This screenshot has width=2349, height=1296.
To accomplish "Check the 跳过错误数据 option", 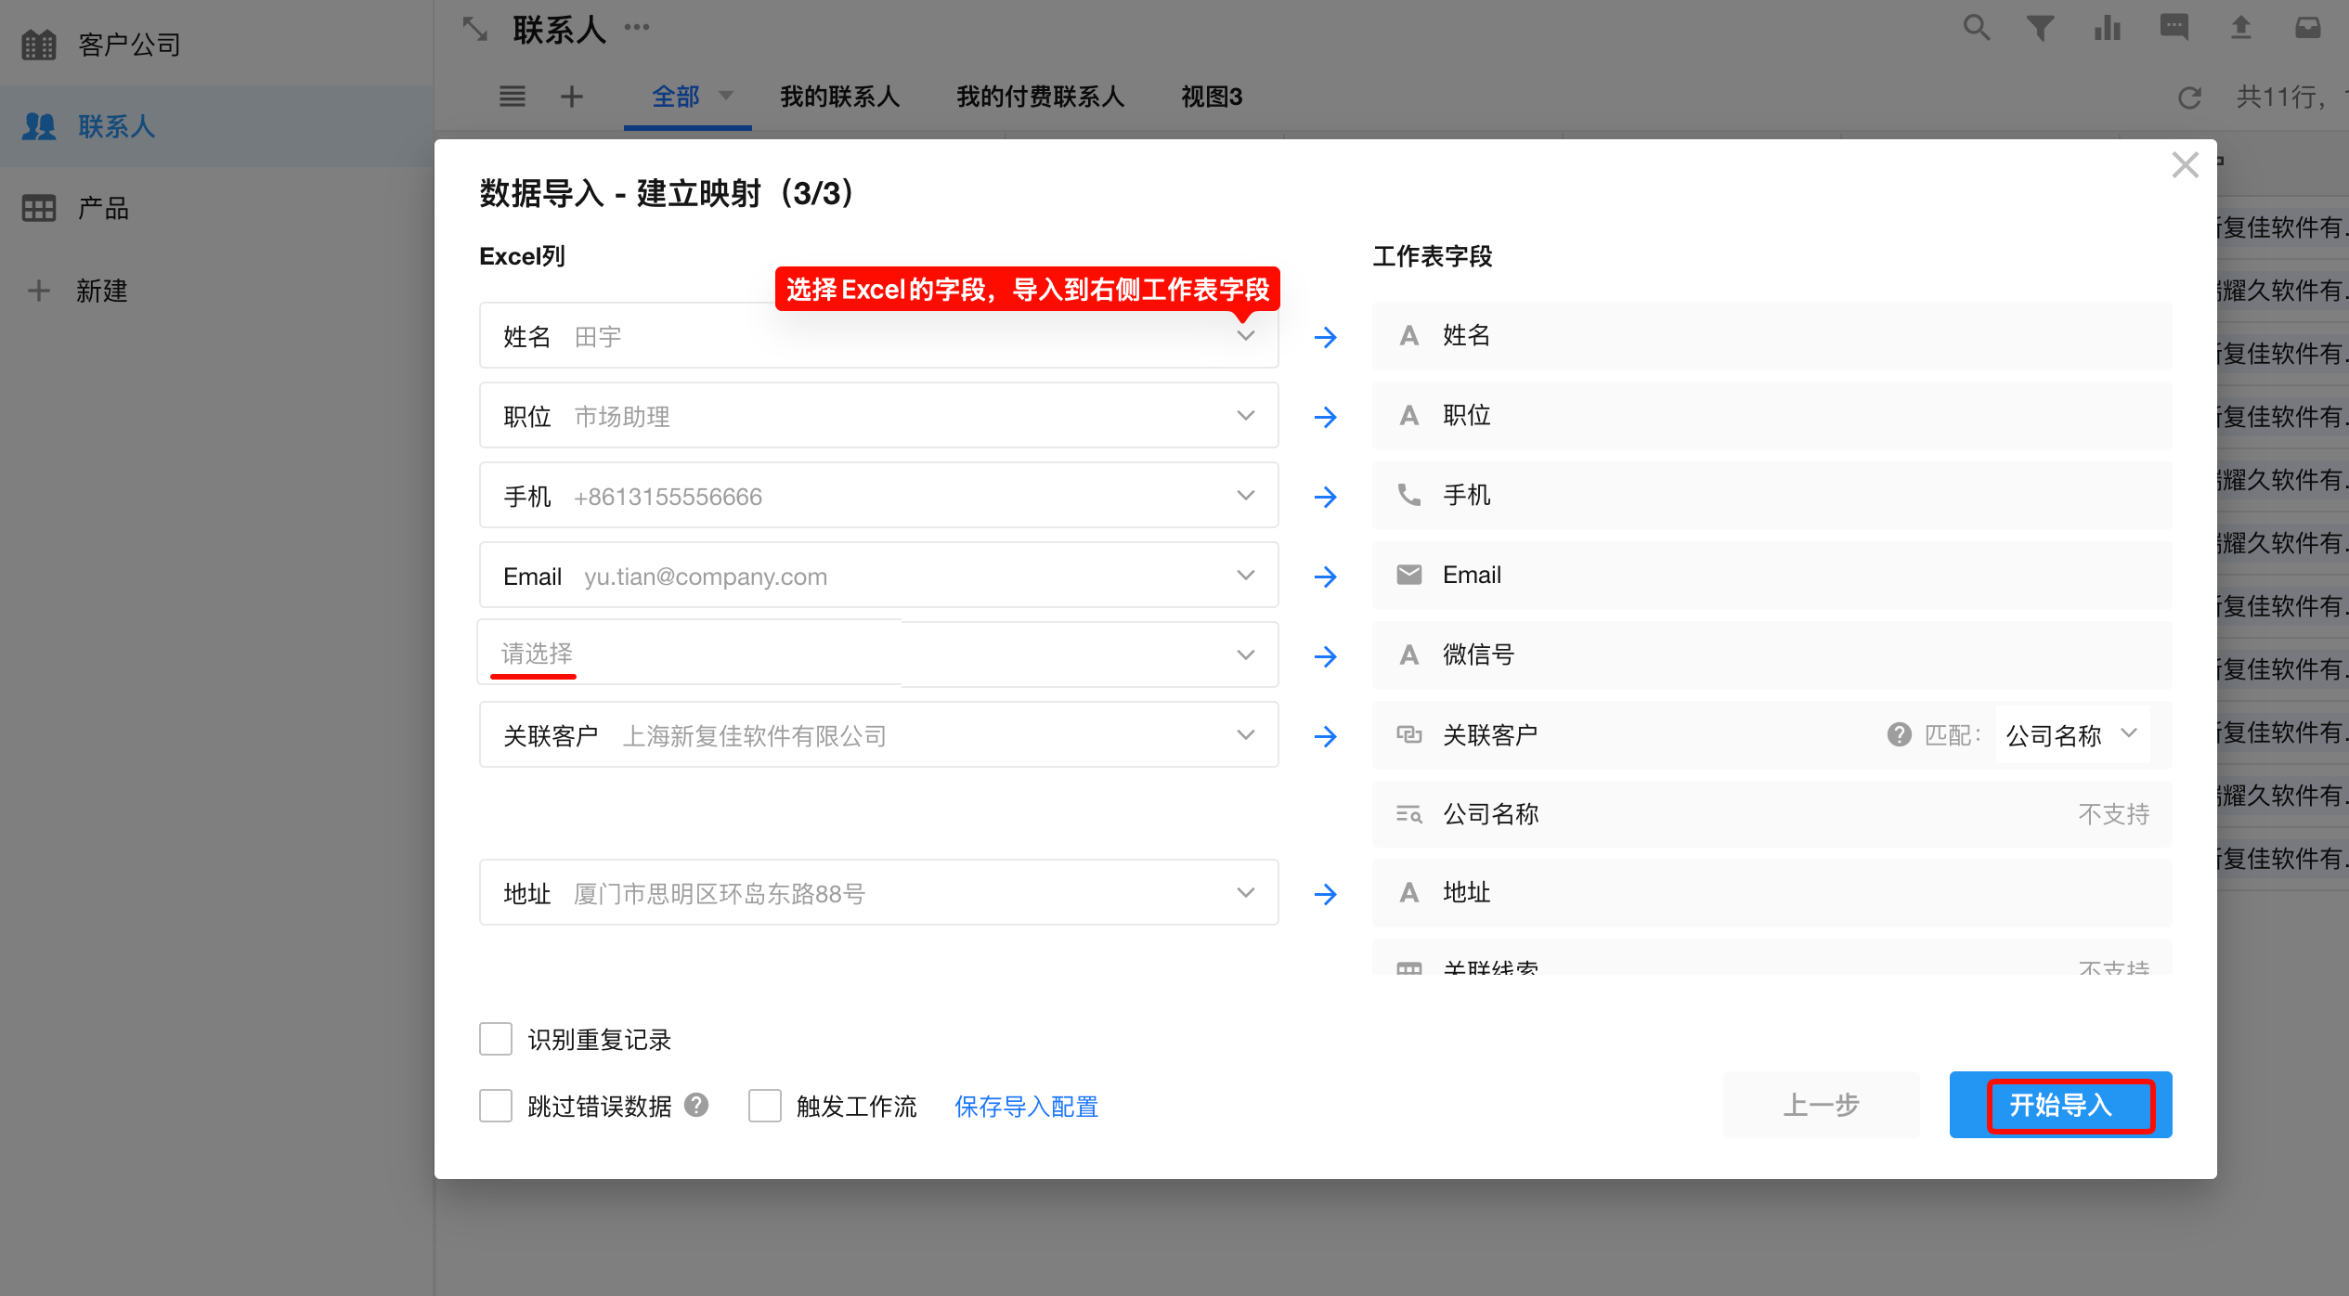I will pyautogui.click(x=496, y=1106).
